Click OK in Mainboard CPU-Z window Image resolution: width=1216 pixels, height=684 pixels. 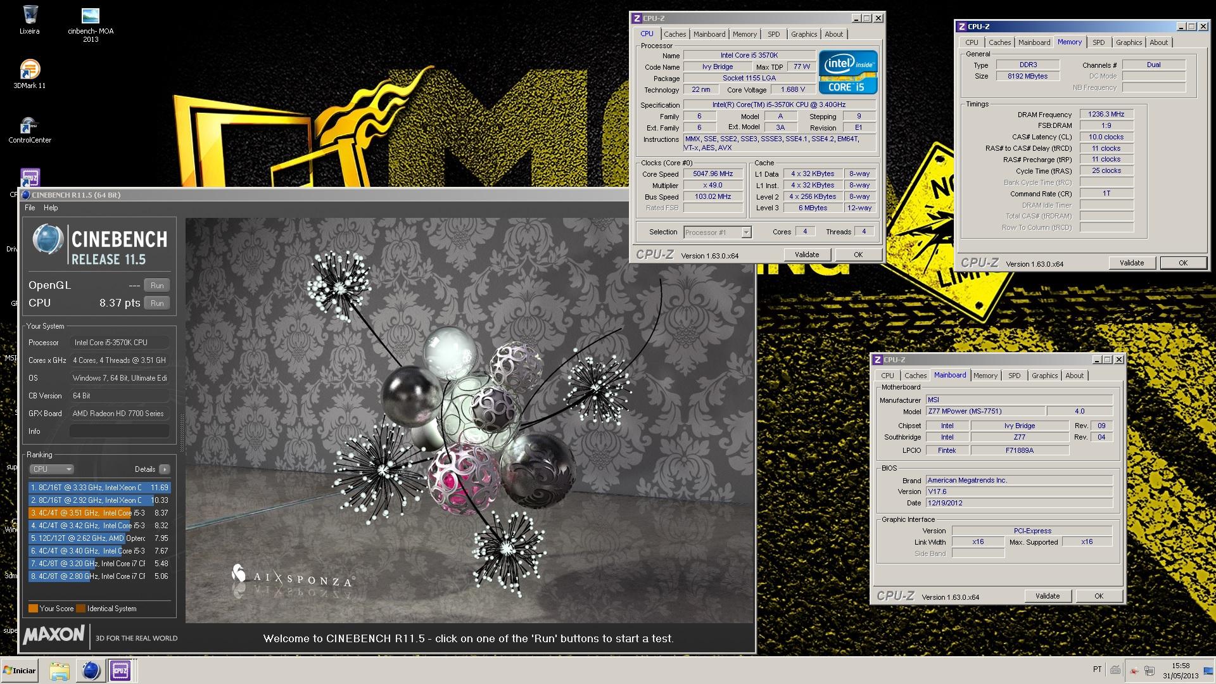click(x=1099, y=596)
